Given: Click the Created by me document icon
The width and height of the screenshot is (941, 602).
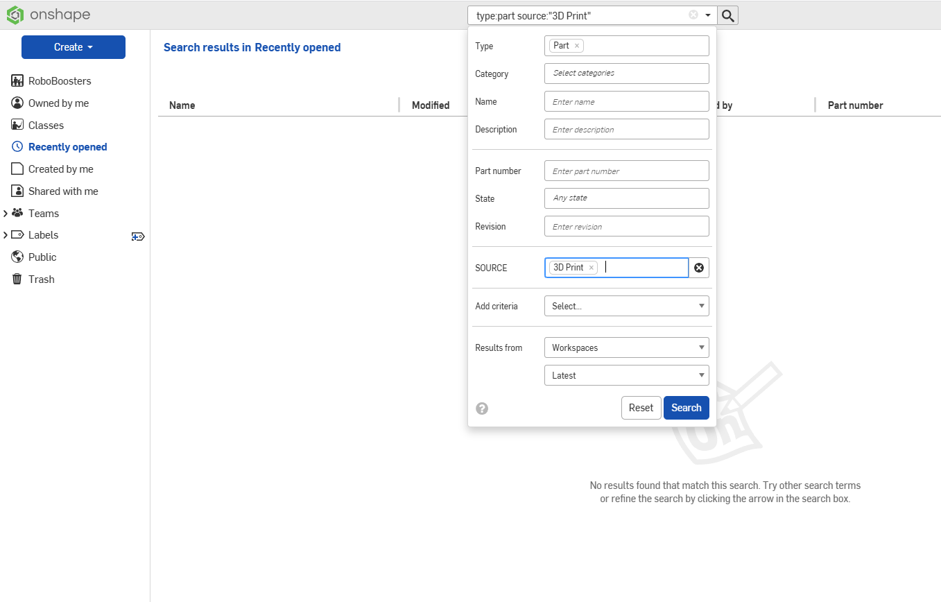Looking at the screenshot, I should click(17, 169).
